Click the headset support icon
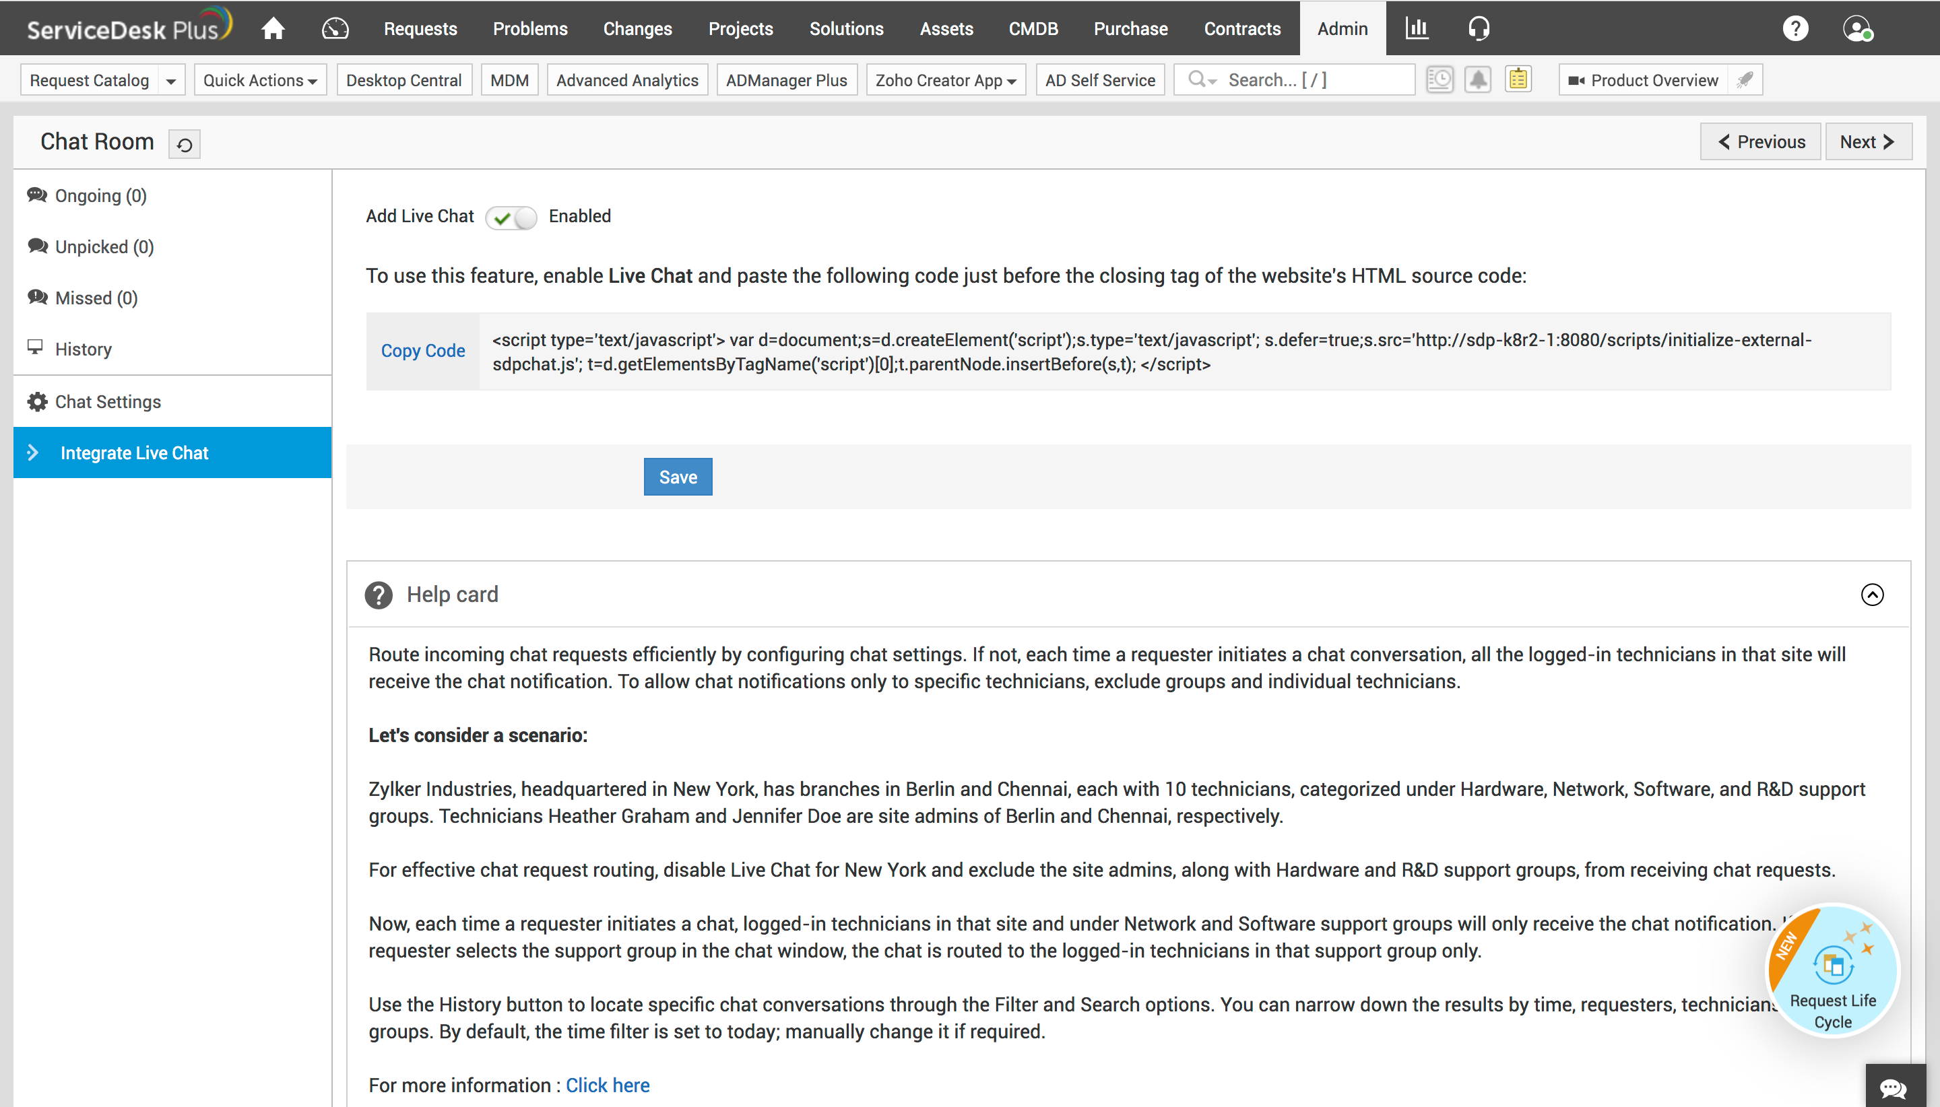The height and width of the screenshot is (1107, 1940). click(1479, 29)
